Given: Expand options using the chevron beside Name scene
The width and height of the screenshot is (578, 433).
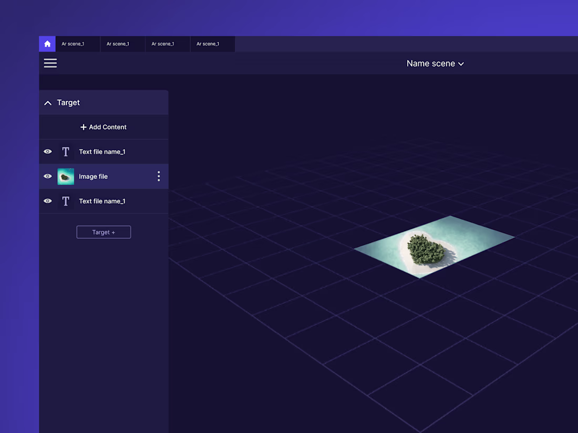Looking at the screenshot, I should coord(461,64).
